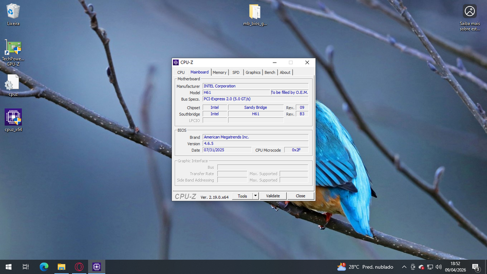Click the Lixeira recycle bin icon

click(13, 12)
